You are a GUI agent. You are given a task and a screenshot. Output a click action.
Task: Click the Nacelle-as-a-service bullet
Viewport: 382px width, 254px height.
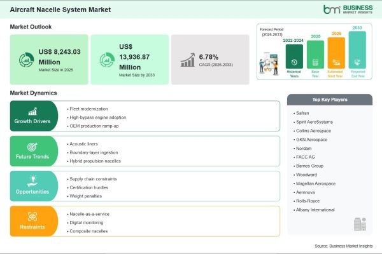point(88,214)
